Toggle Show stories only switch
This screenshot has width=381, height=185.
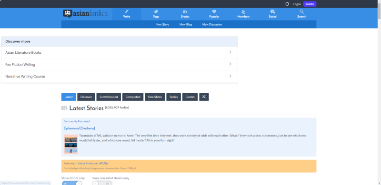[72, 183]
